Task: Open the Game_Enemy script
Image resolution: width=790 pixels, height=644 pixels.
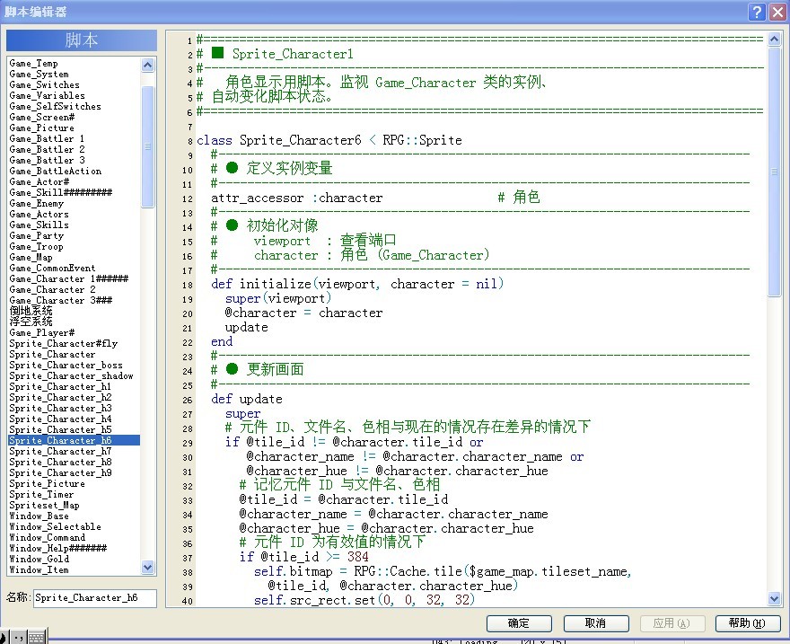Action: coord(37,204)
